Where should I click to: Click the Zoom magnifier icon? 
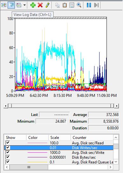click(x=79, y=5)
